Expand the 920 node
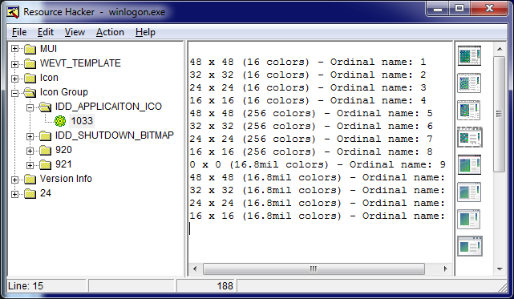The image size is (514, 299). 30,151
